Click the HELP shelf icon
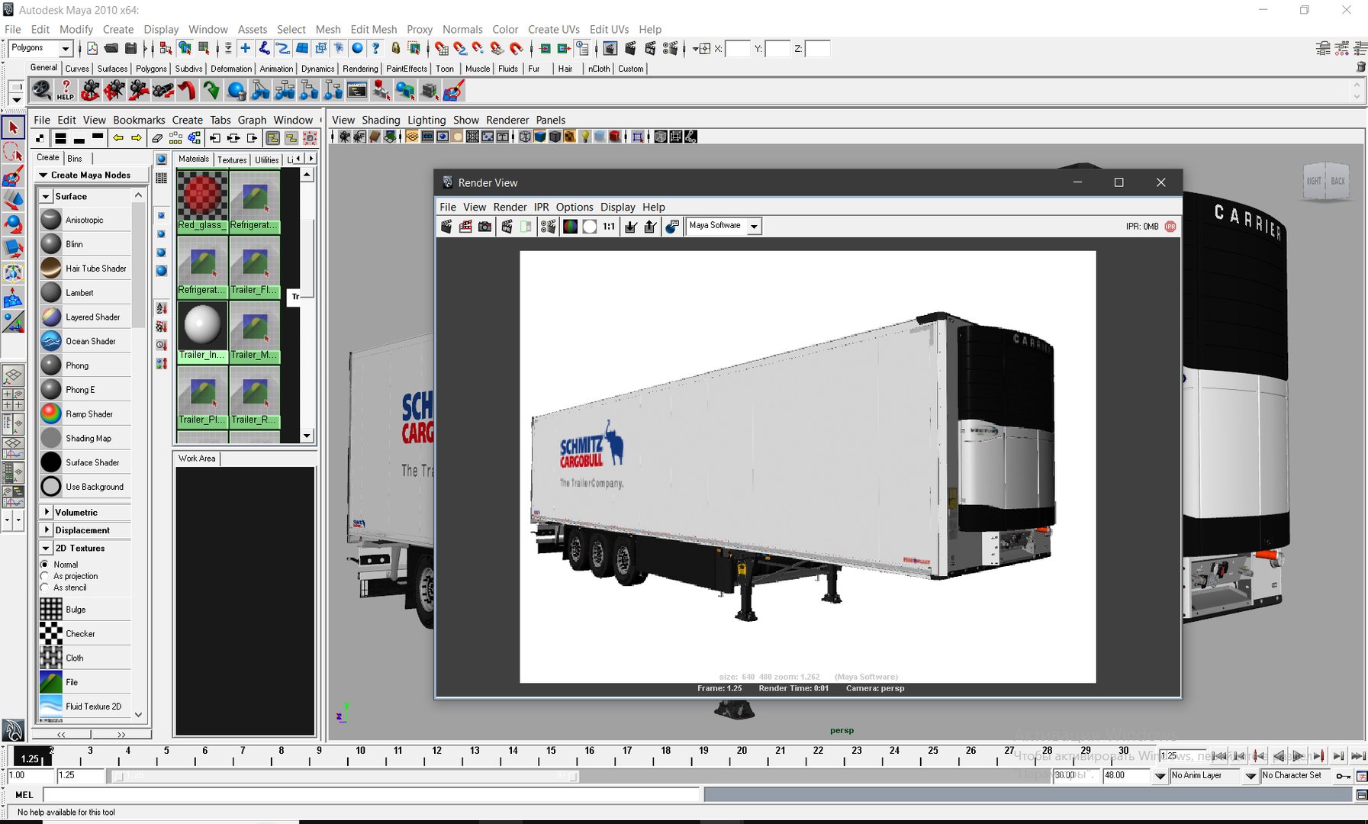 click(x=66, y=90)
